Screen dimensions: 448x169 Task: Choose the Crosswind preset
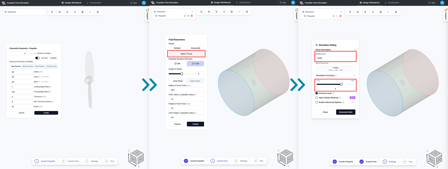pos(195,48)
